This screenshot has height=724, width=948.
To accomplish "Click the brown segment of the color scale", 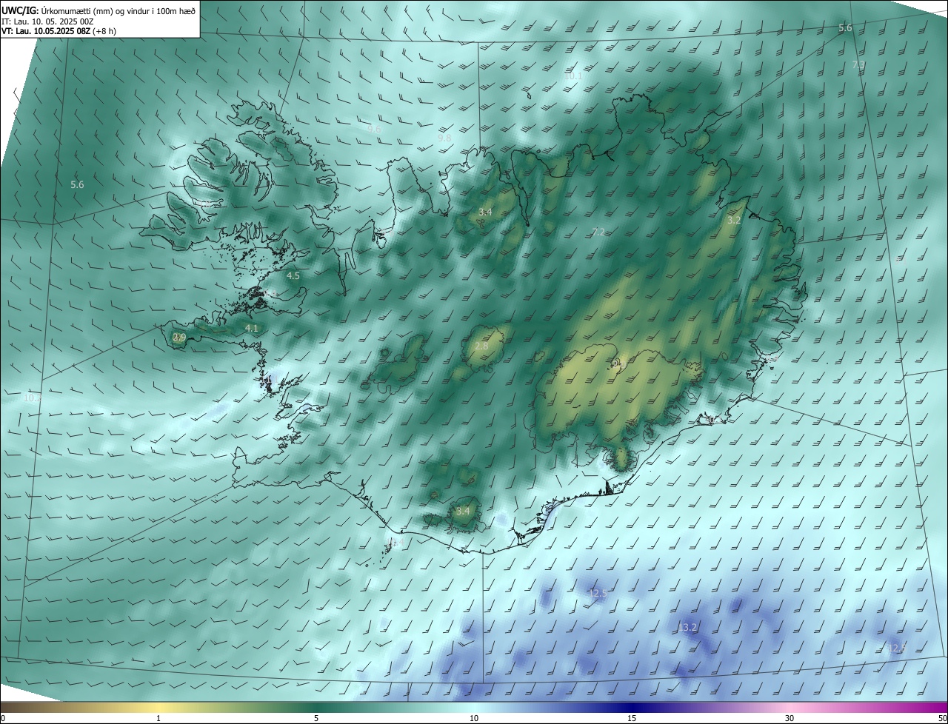I will pos(37,708).
